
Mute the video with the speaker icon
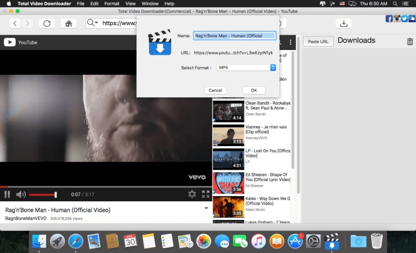pos(21,195)
